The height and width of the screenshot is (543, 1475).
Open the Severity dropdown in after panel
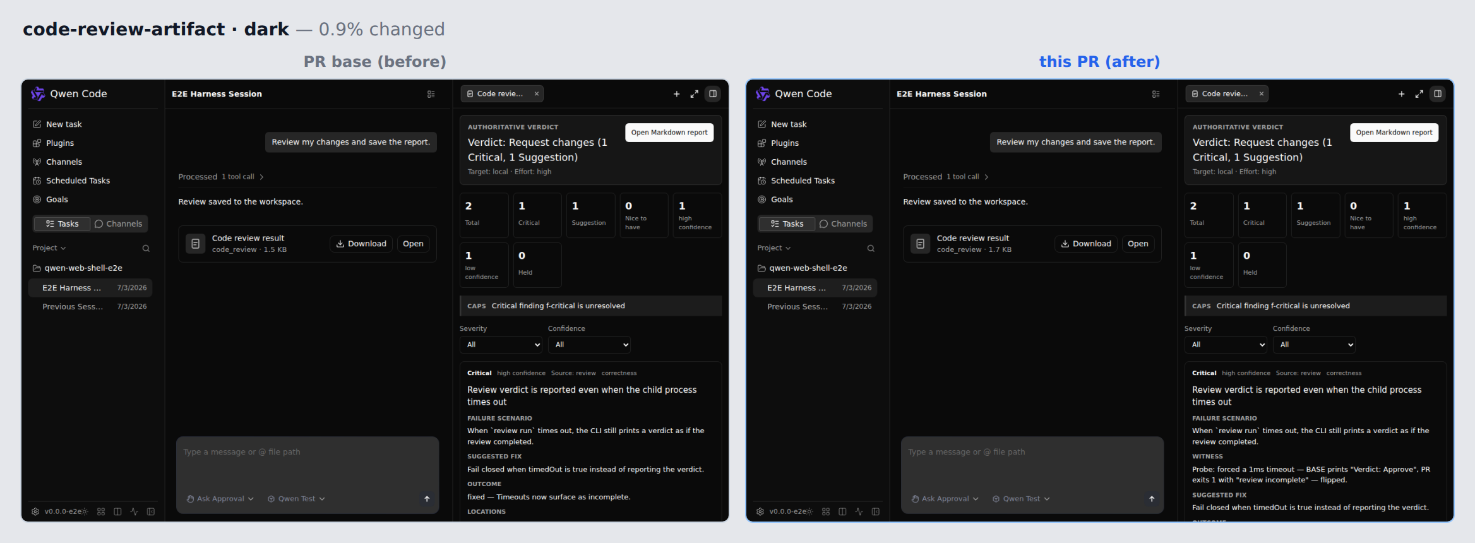(x=1226, y=345)
